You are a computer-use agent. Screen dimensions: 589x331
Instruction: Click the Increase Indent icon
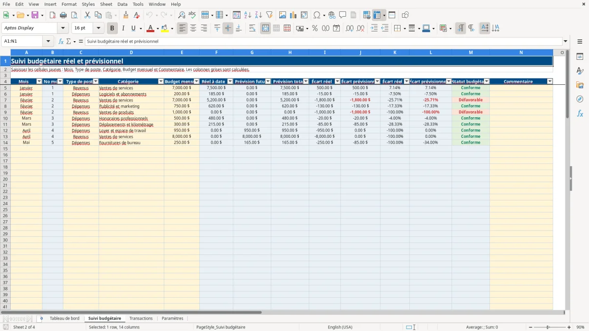pyautogui.click(x=374, y=28)
